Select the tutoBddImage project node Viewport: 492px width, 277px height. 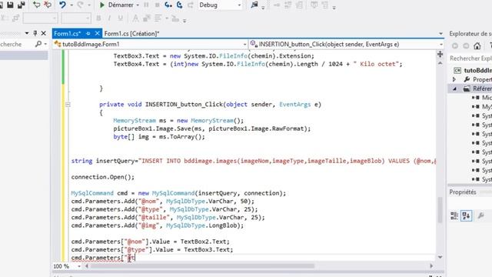pyautogui.click(x=477, y=70)
